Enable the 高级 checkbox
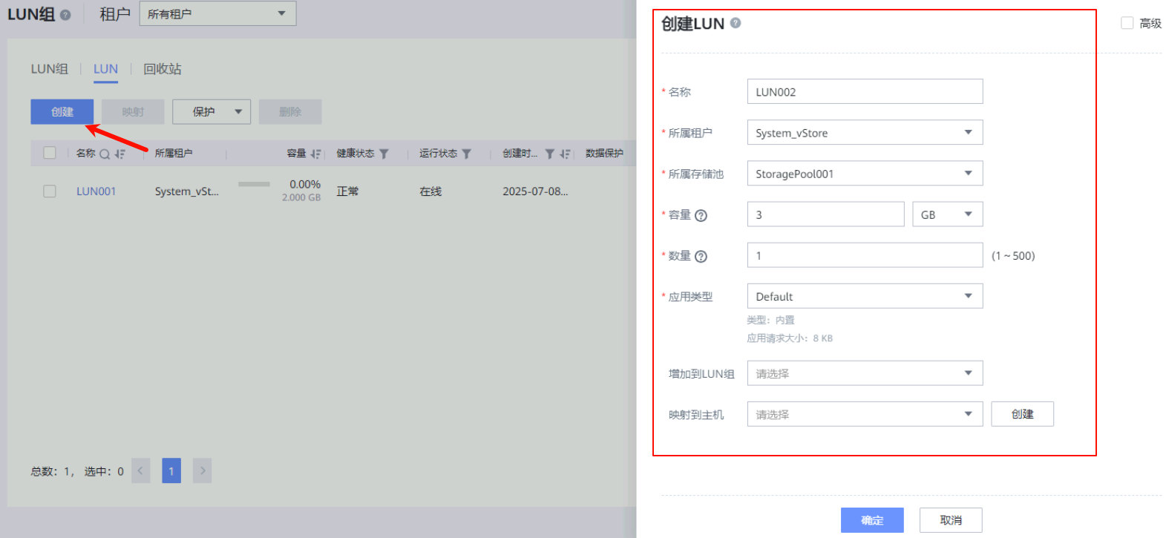 (1127, 23)
